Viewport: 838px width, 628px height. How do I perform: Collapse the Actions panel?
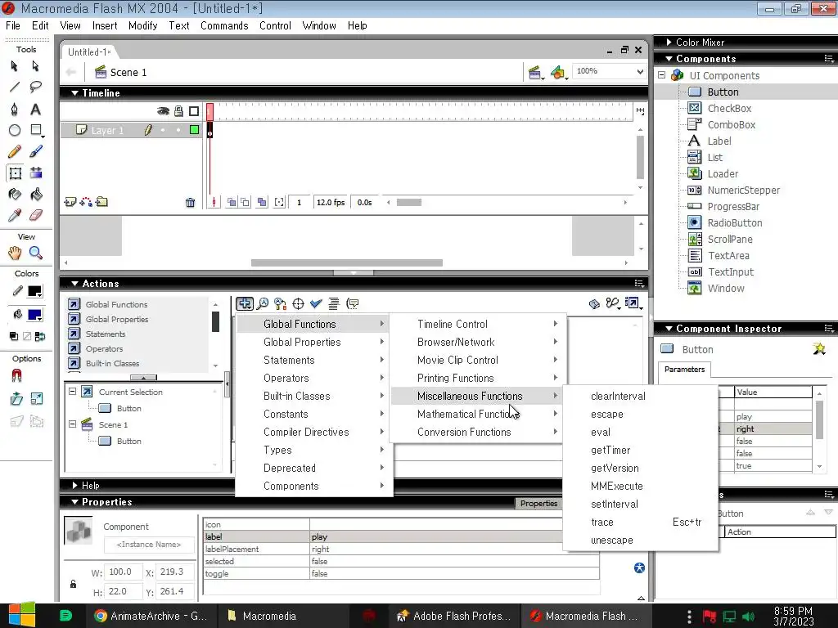tap(74, 284)
